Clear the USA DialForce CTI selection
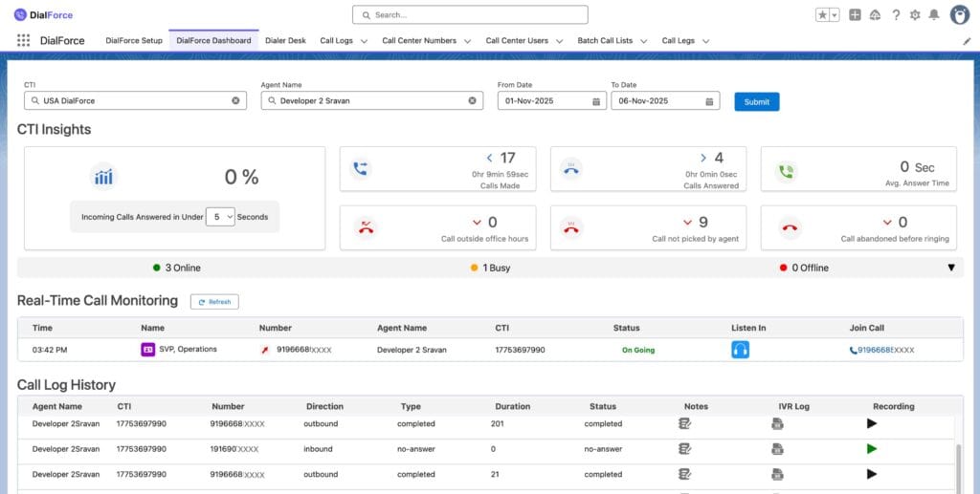The width and height of the screenshot is (980, 494). point(235,100)
